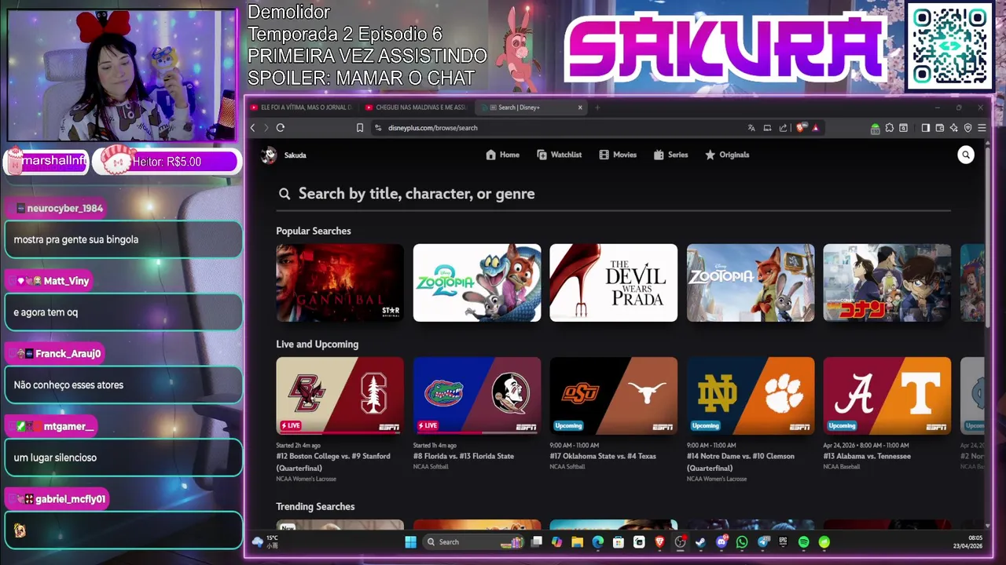Go to Home in Disney+ navigation
This screenshot has width=1006, height=565.
point(502,155)
